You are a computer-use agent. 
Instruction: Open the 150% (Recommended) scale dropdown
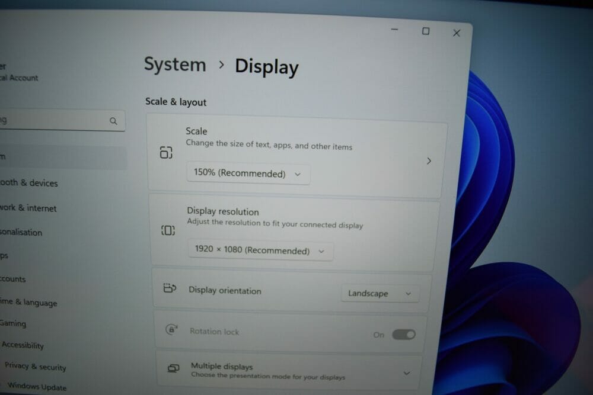[x=248, y=174]
